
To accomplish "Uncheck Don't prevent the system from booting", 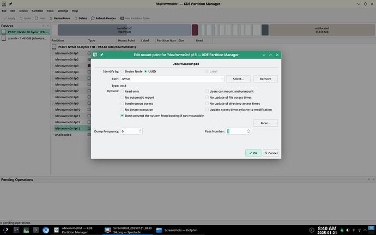I will click(x=122, y=116).
